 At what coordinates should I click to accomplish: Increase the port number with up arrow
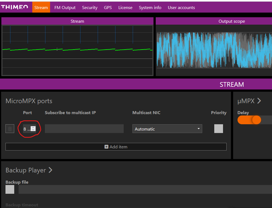tap(33, 127)
